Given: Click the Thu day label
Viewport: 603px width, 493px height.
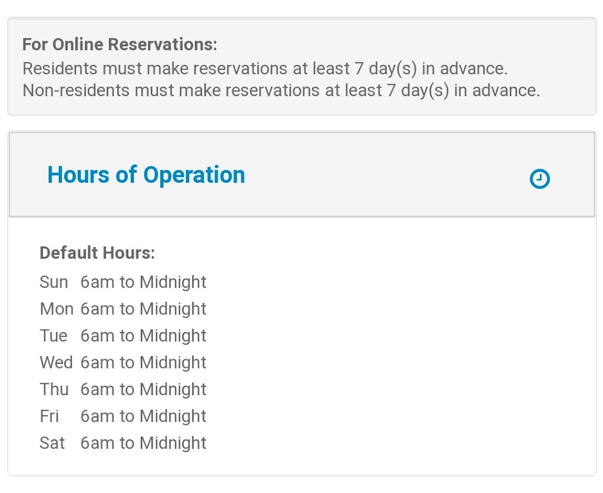Looking at the screenshot, I should click(54, 389).
